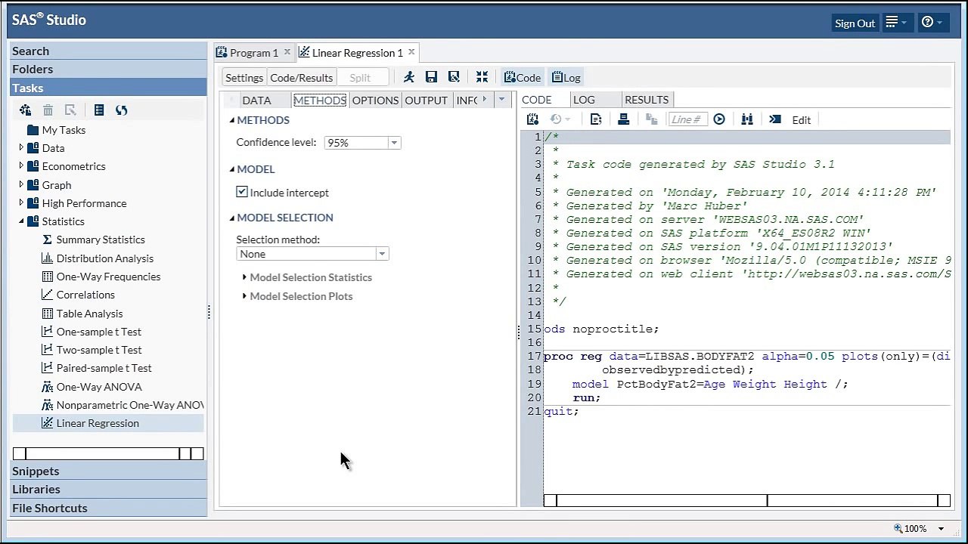Expand the Libraries panel

click(108, 489)
